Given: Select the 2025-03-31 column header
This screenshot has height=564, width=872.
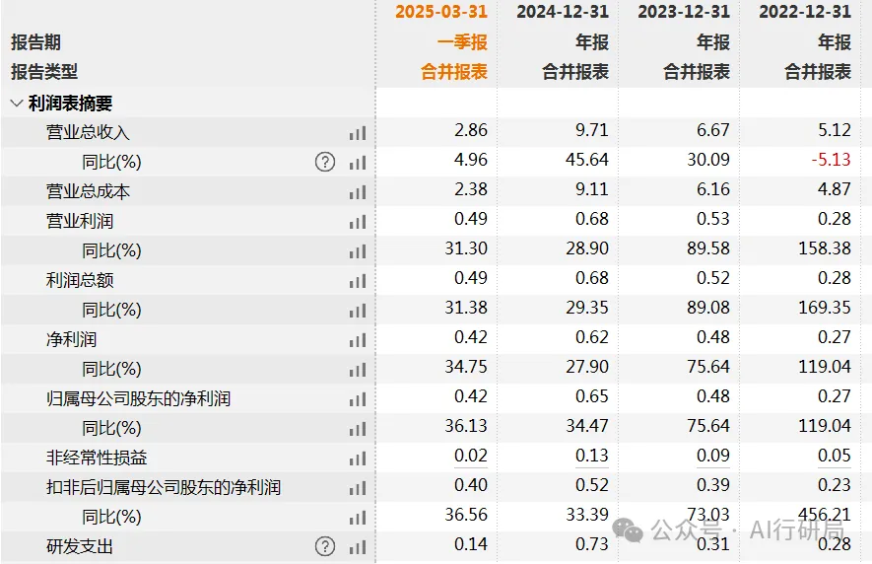Looking at the screenshot, I should pos(441,12).
